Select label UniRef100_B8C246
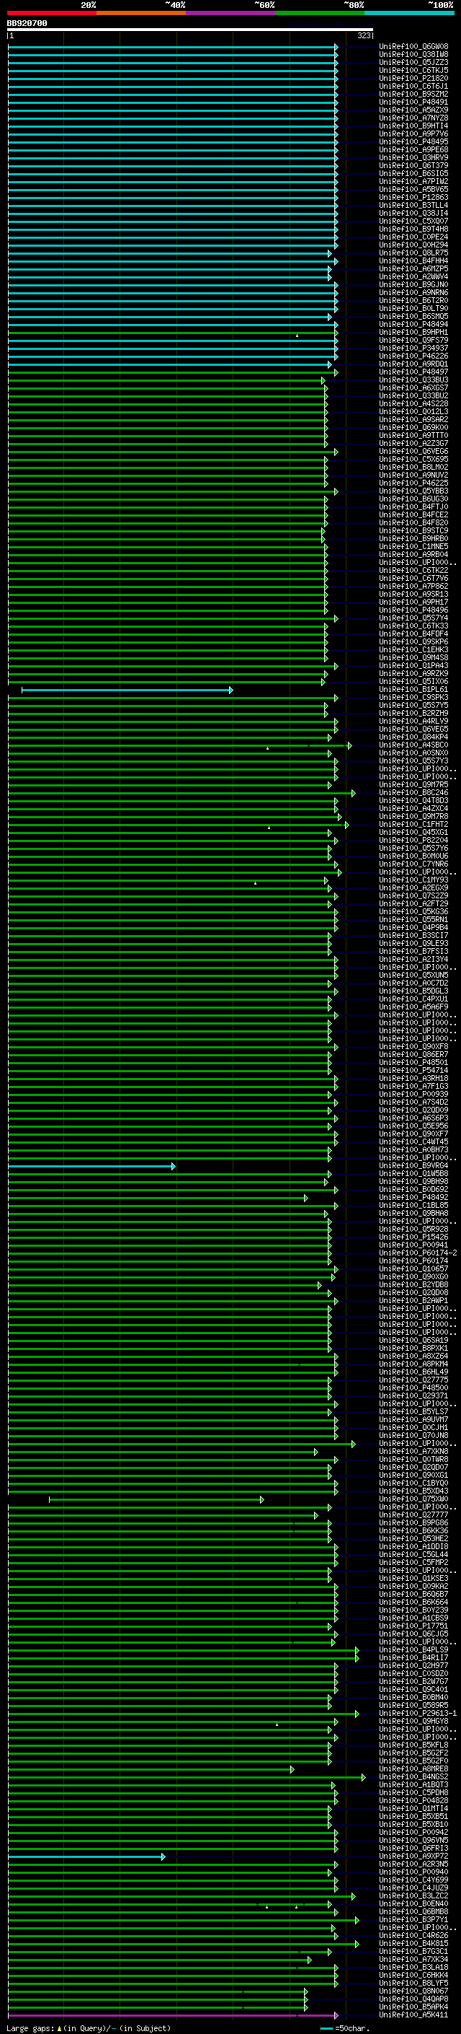This screenshot has width=461, height=2034. 413,793
